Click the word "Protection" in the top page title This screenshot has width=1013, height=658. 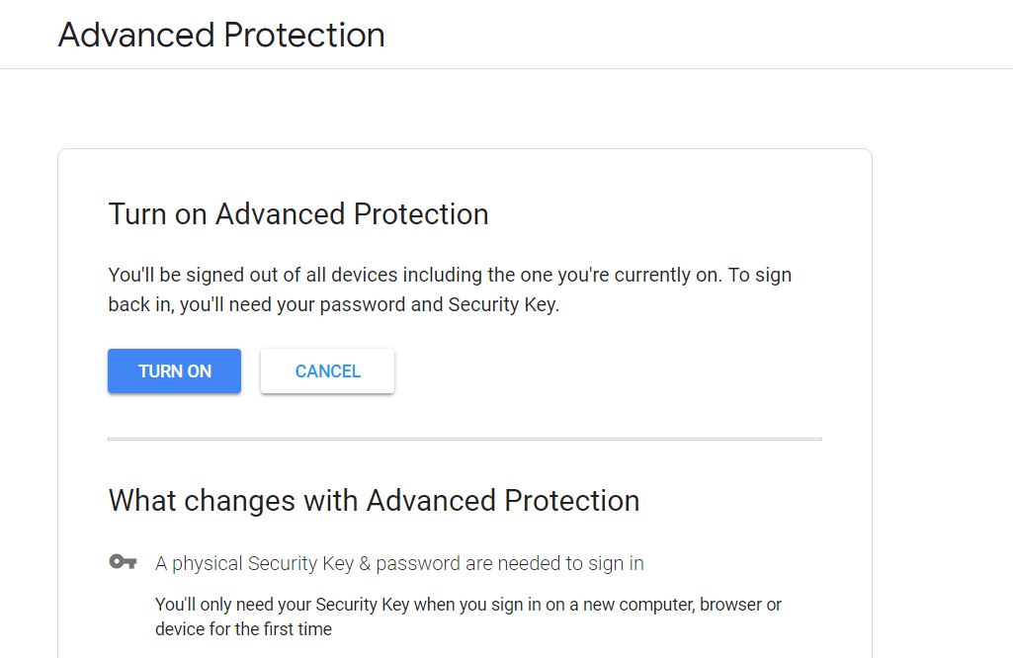(303, 35)
